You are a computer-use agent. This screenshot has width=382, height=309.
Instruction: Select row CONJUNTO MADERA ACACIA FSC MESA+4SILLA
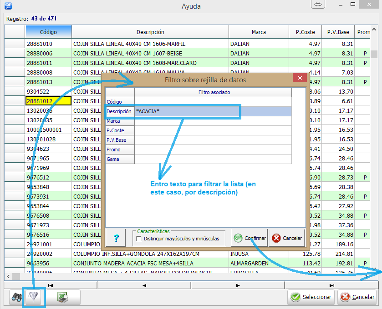point(150,263)
